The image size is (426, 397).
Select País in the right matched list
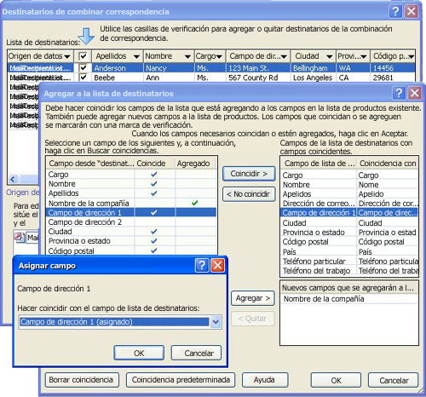(349, 251)
